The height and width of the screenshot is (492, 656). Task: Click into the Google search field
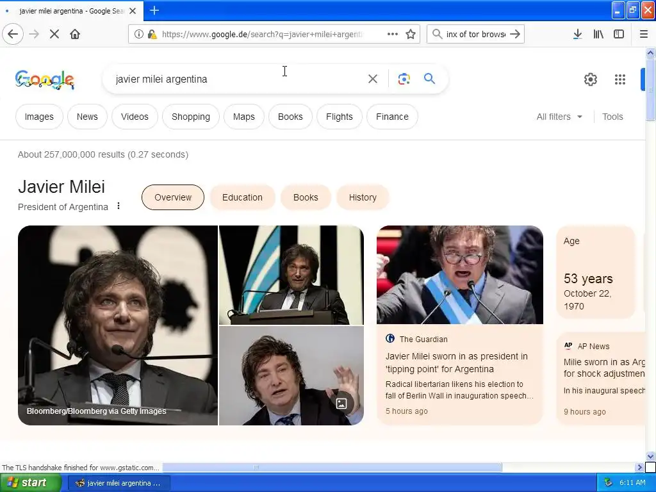tap(238, 79)
